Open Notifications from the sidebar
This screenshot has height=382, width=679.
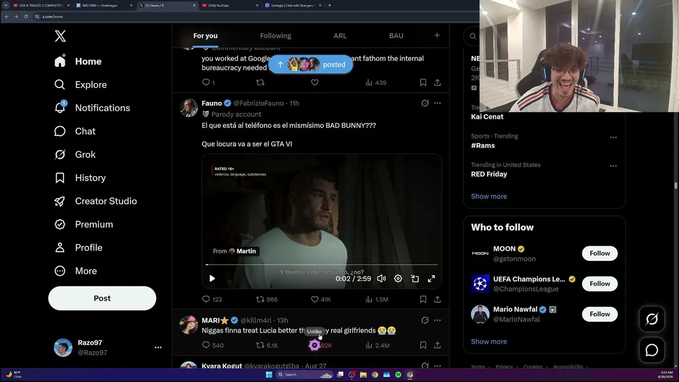coord(92,108)
